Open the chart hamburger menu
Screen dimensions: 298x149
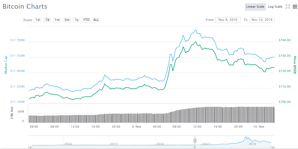click(295, 7)
